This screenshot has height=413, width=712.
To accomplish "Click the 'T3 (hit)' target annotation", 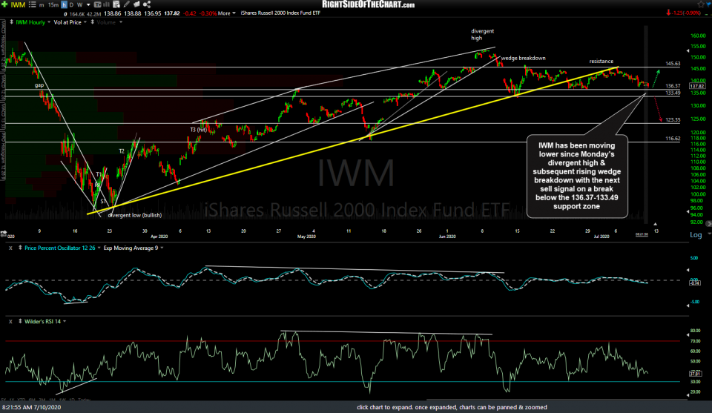I will (199, 130).
